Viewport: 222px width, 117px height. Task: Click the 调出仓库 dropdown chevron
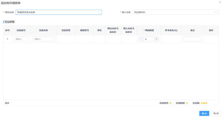coord(99,12)
